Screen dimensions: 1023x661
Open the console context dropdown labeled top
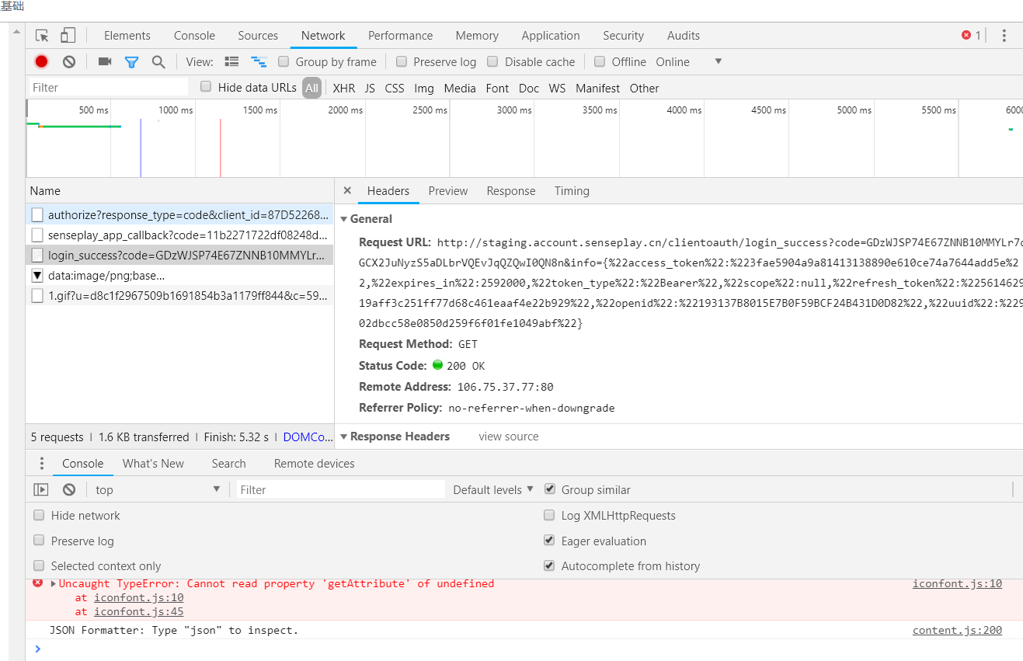155,489
